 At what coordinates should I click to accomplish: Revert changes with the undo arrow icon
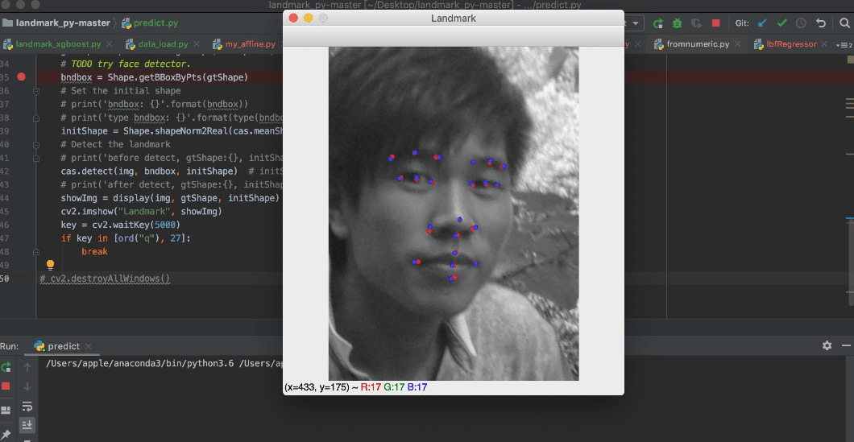[821, 23]
